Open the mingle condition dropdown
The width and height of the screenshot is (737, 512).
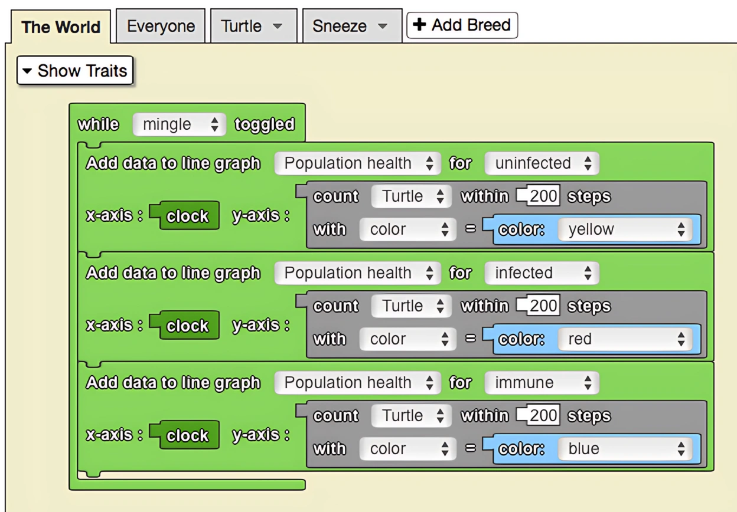coord(178,124)
